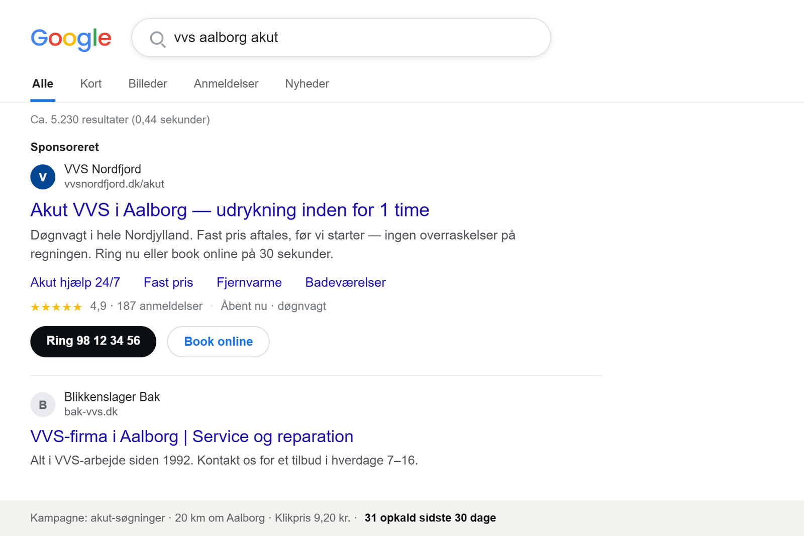
Task: Click the 'Kampagne: akut-søgninger' footer text
Action: [97, 518]
